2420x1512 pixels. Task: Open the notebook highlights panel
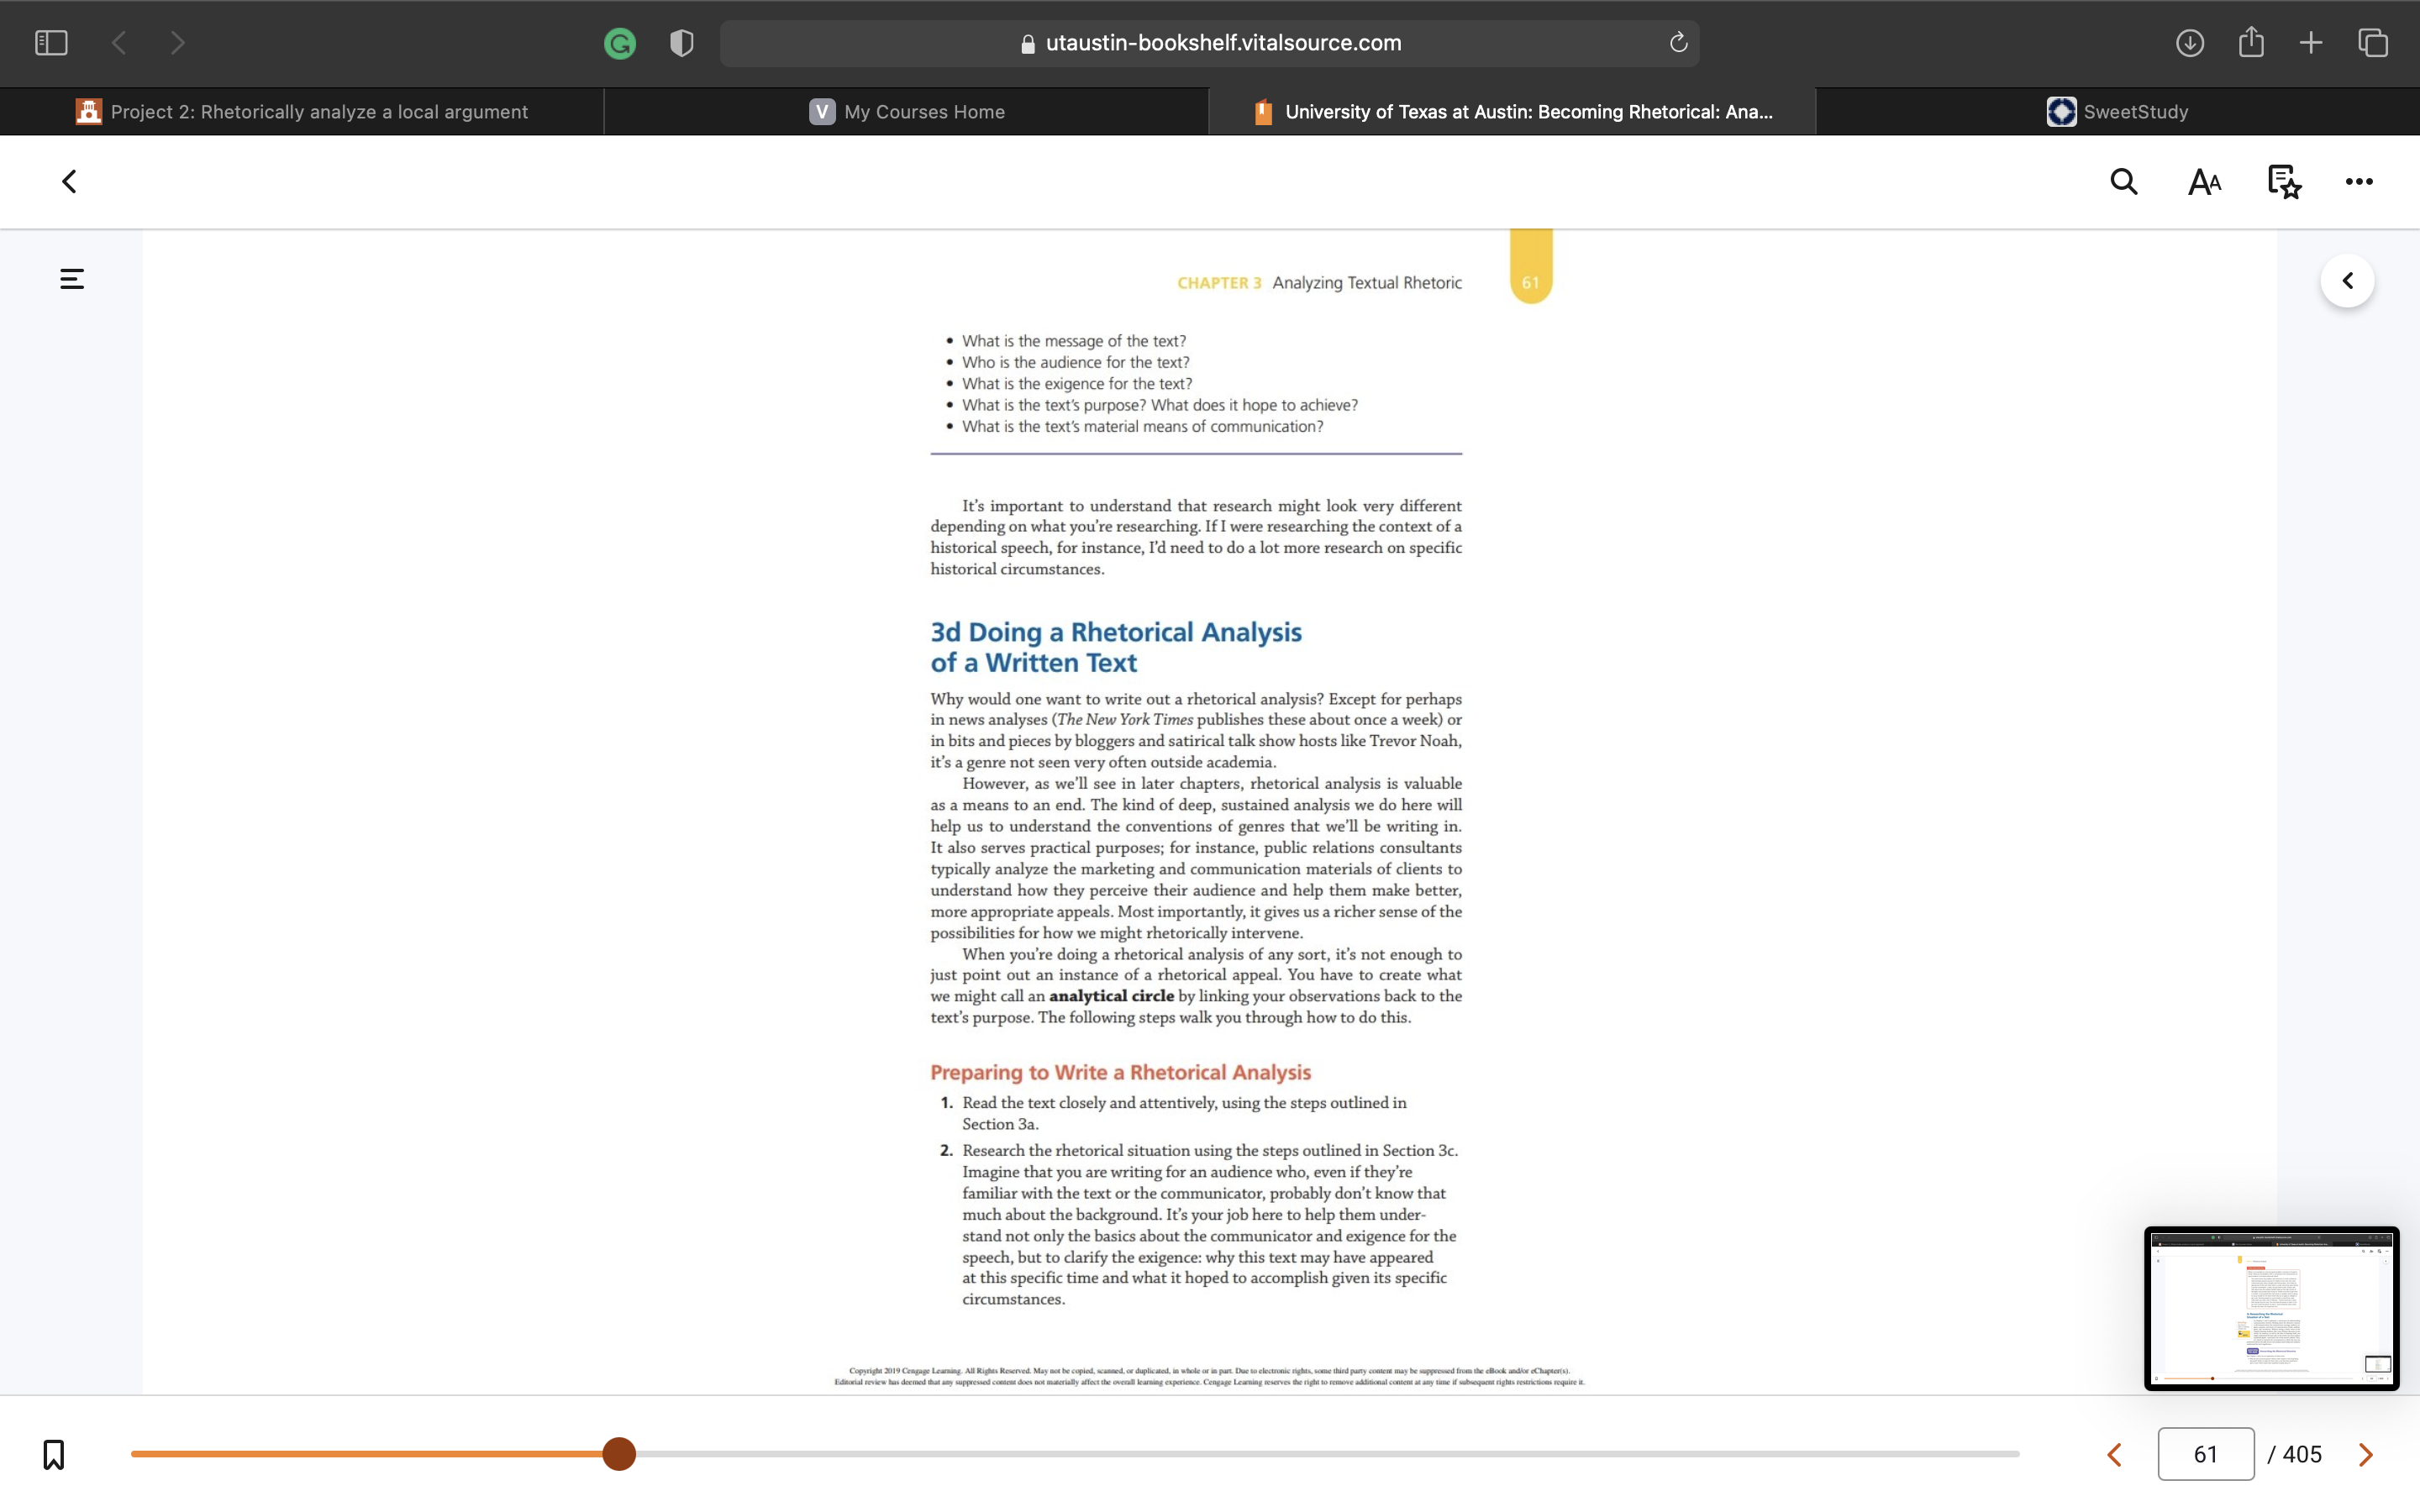2284,182
